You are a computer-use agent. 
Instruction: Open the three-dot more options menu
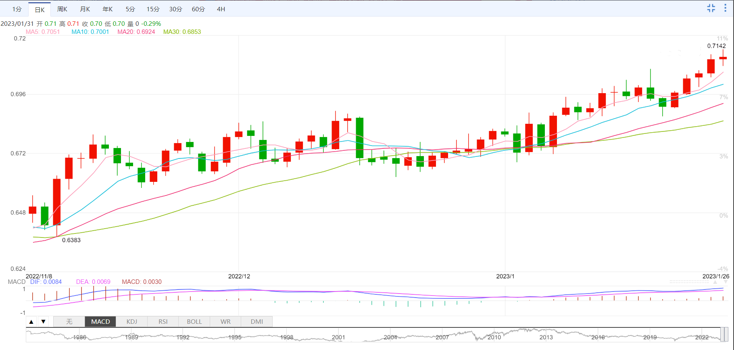(x=725, y=8)
